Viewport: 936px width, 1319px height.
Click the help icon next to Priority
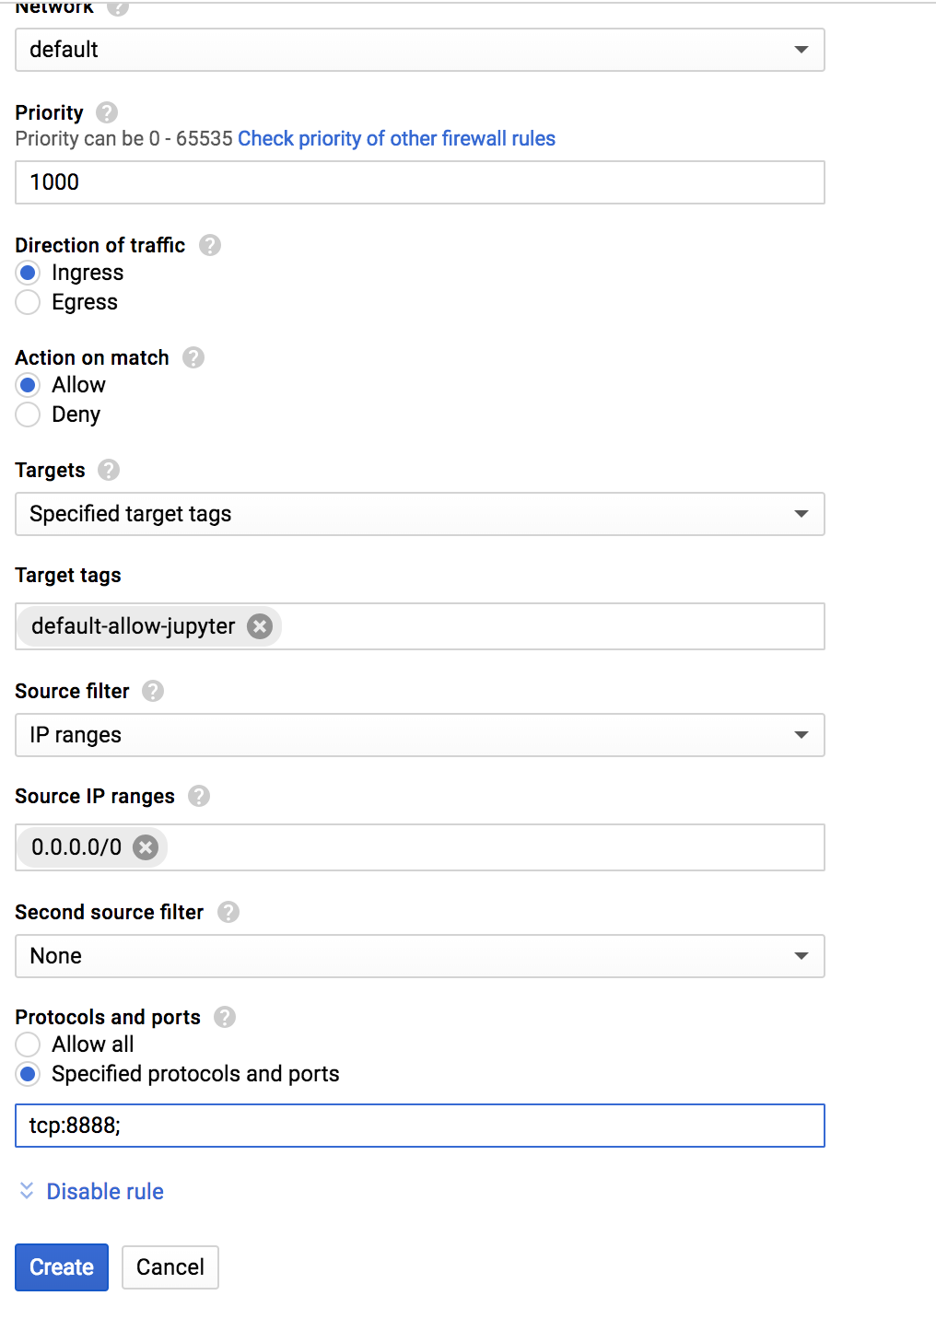[x=107, y=112]
